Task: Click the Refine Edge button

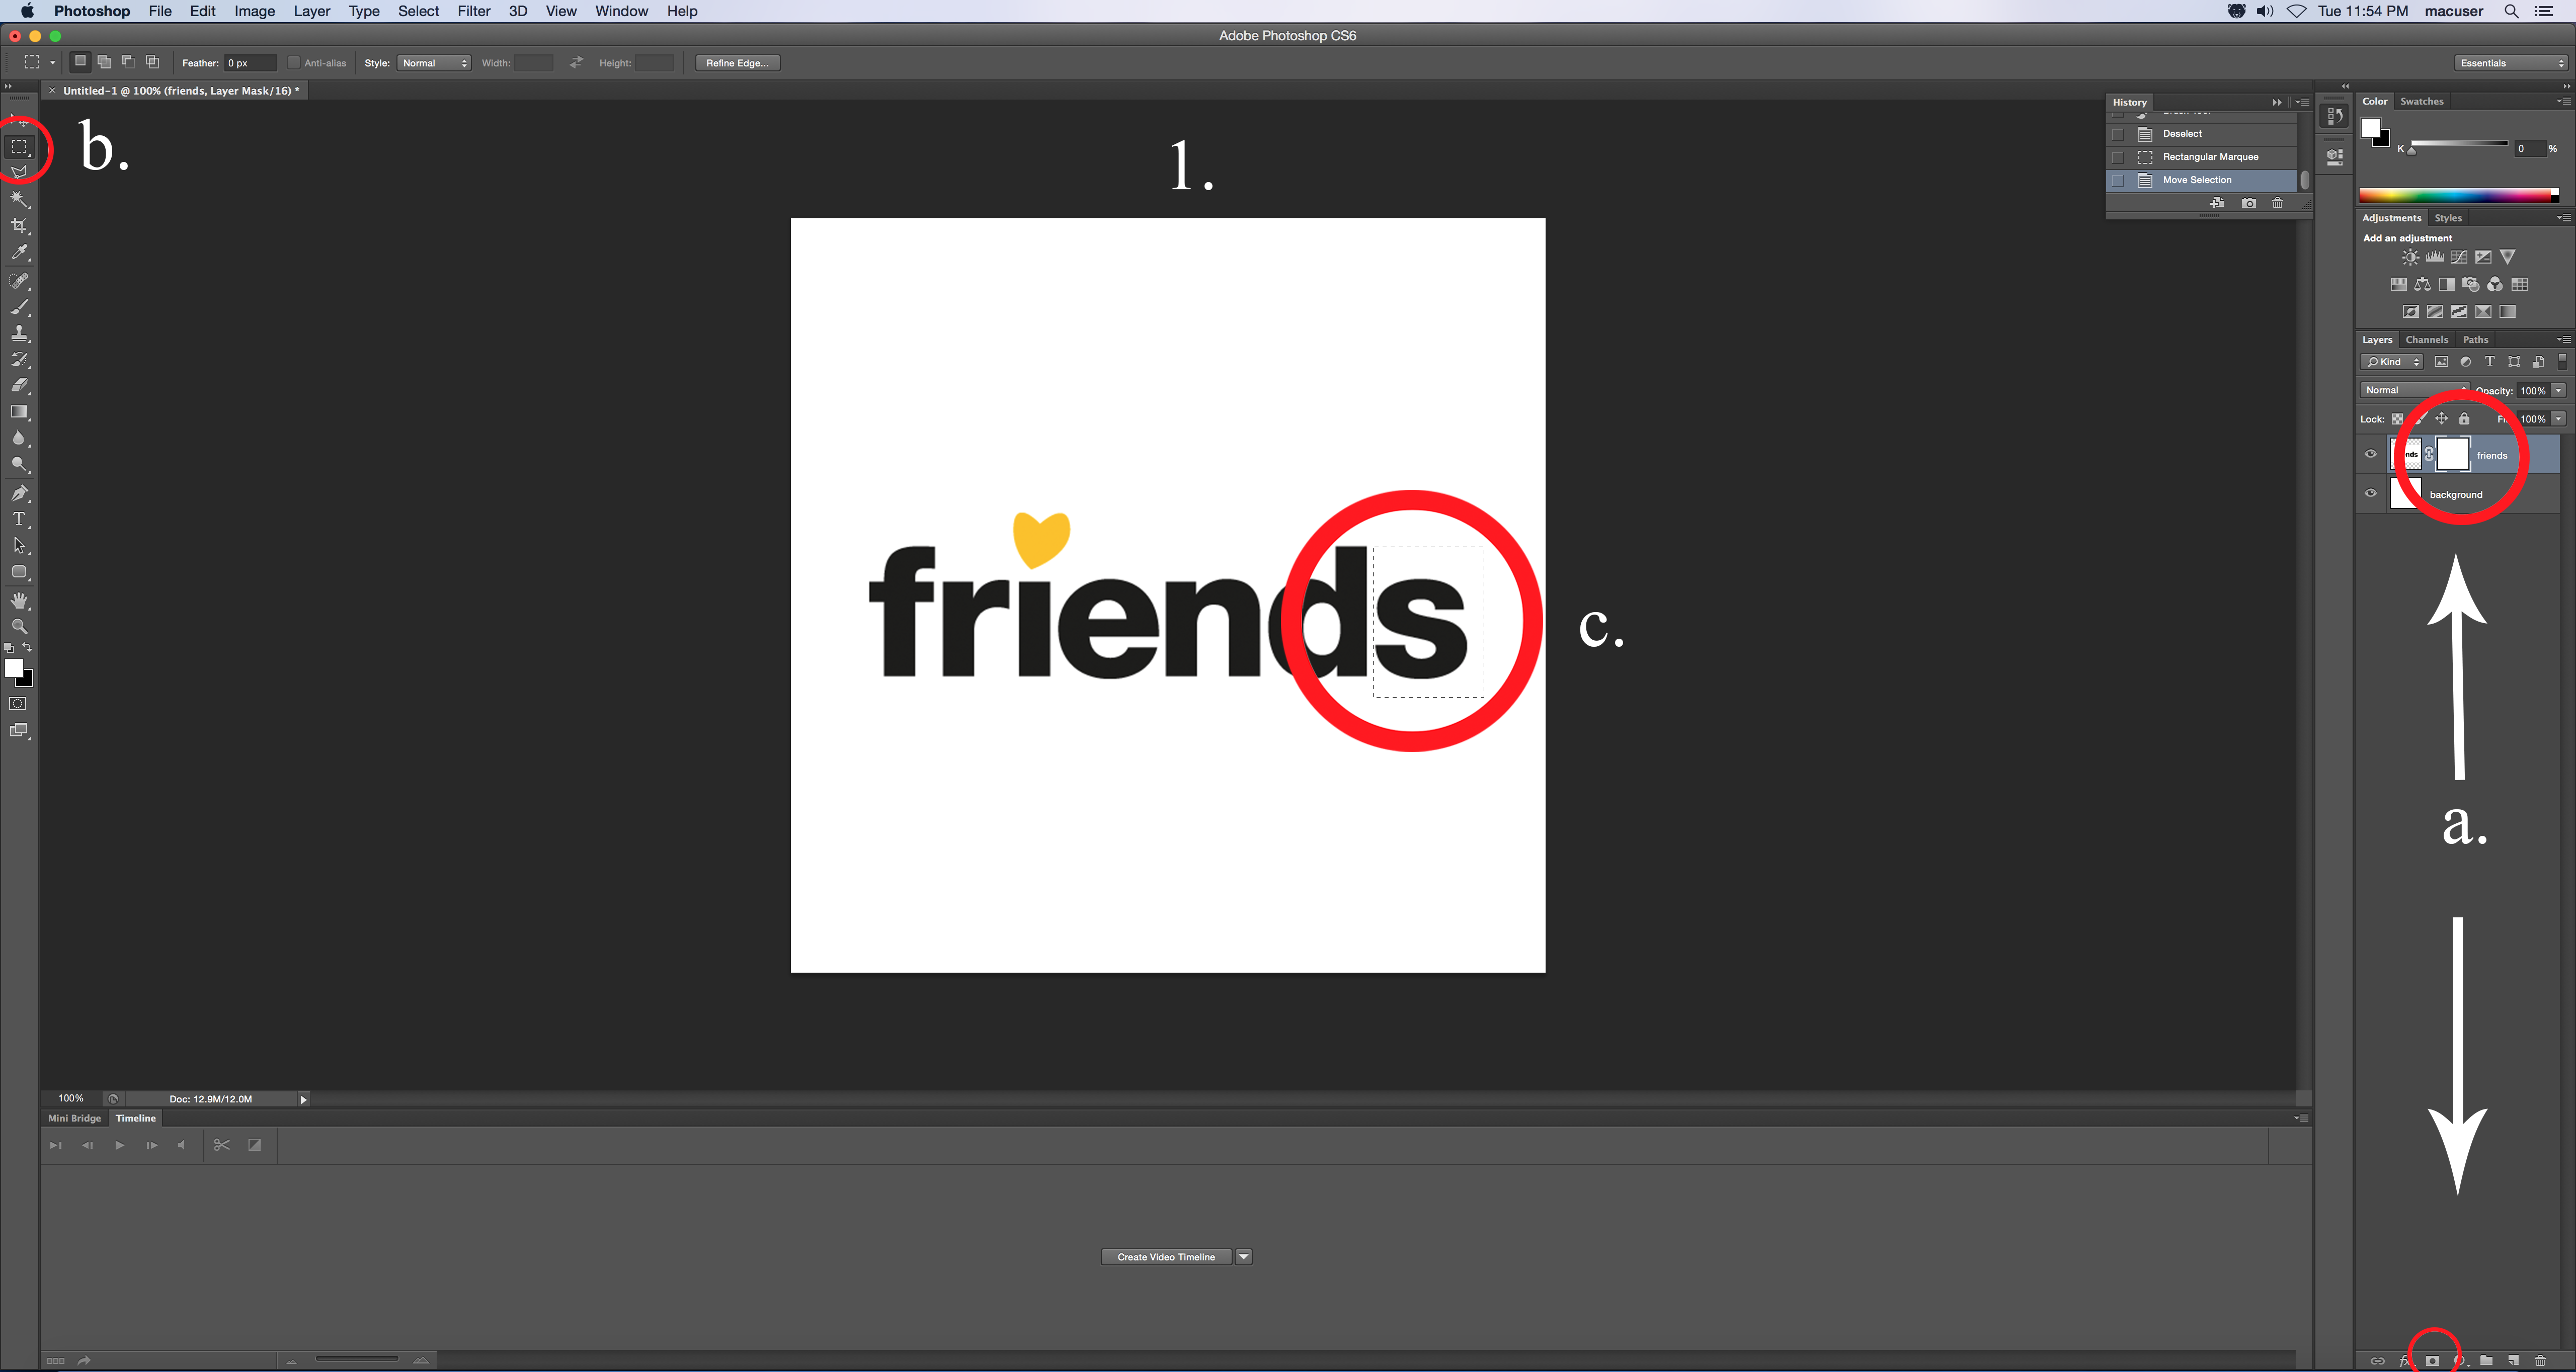Action: pyautogui.click(x=737, y=62)
